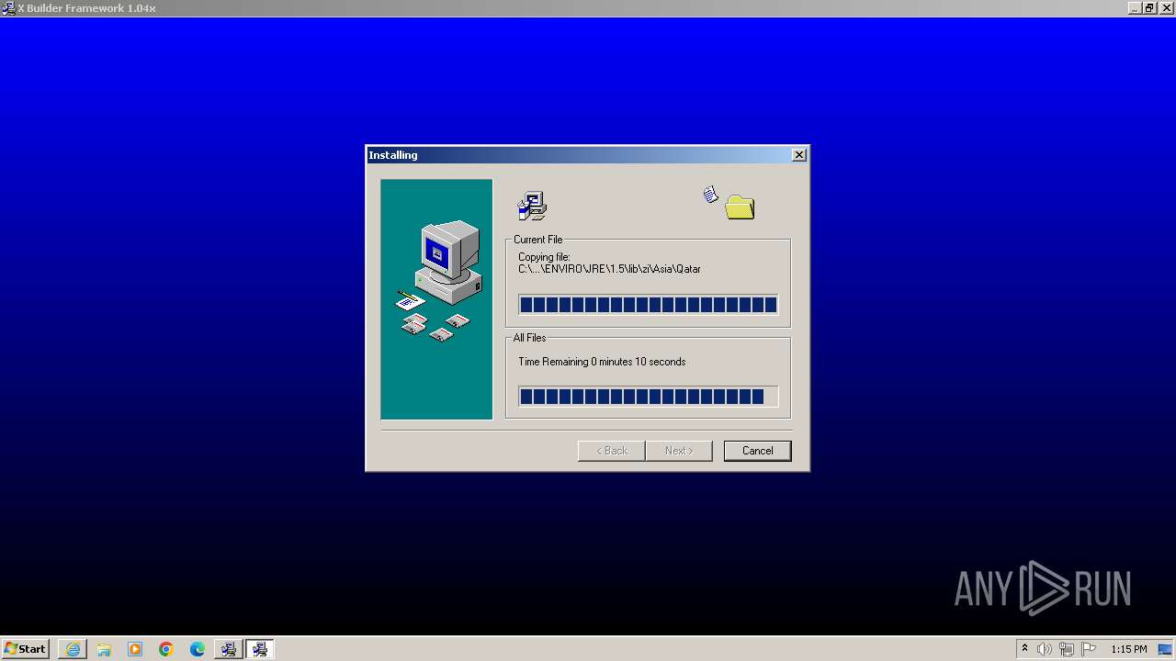Show hidden system tray icons

coord(1024,649)
